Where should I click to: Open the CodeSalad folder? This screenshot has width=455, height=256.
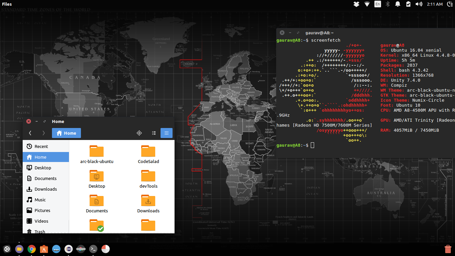click(x=148, y=153)
